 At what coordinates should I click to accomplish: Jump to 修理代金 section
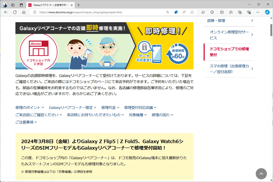(x=110, y=107)
